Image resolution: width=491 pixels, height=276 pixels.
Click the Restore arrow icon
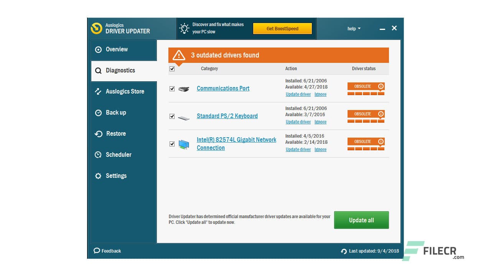99,133
